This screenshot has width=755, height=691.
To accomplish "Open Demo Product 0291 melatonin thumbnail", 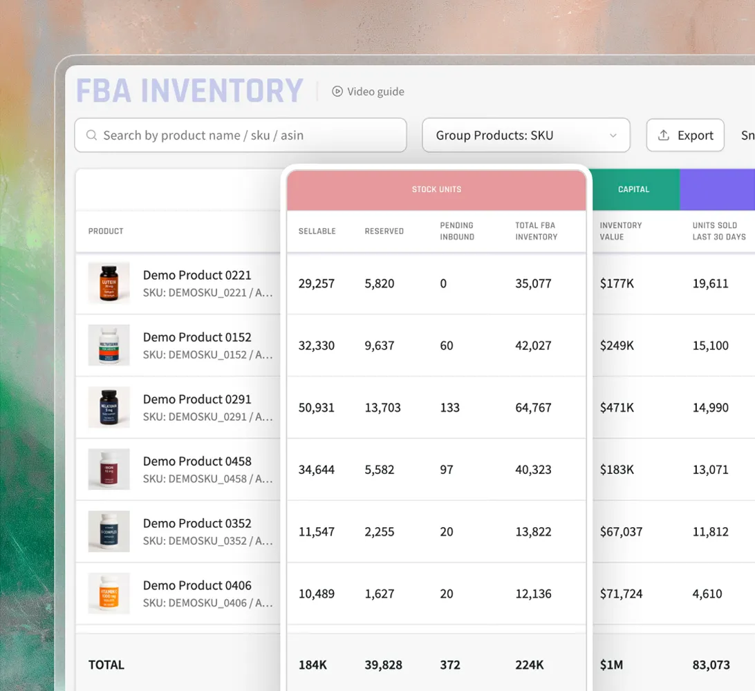I will pyautogui.click(x=109, y=406).
